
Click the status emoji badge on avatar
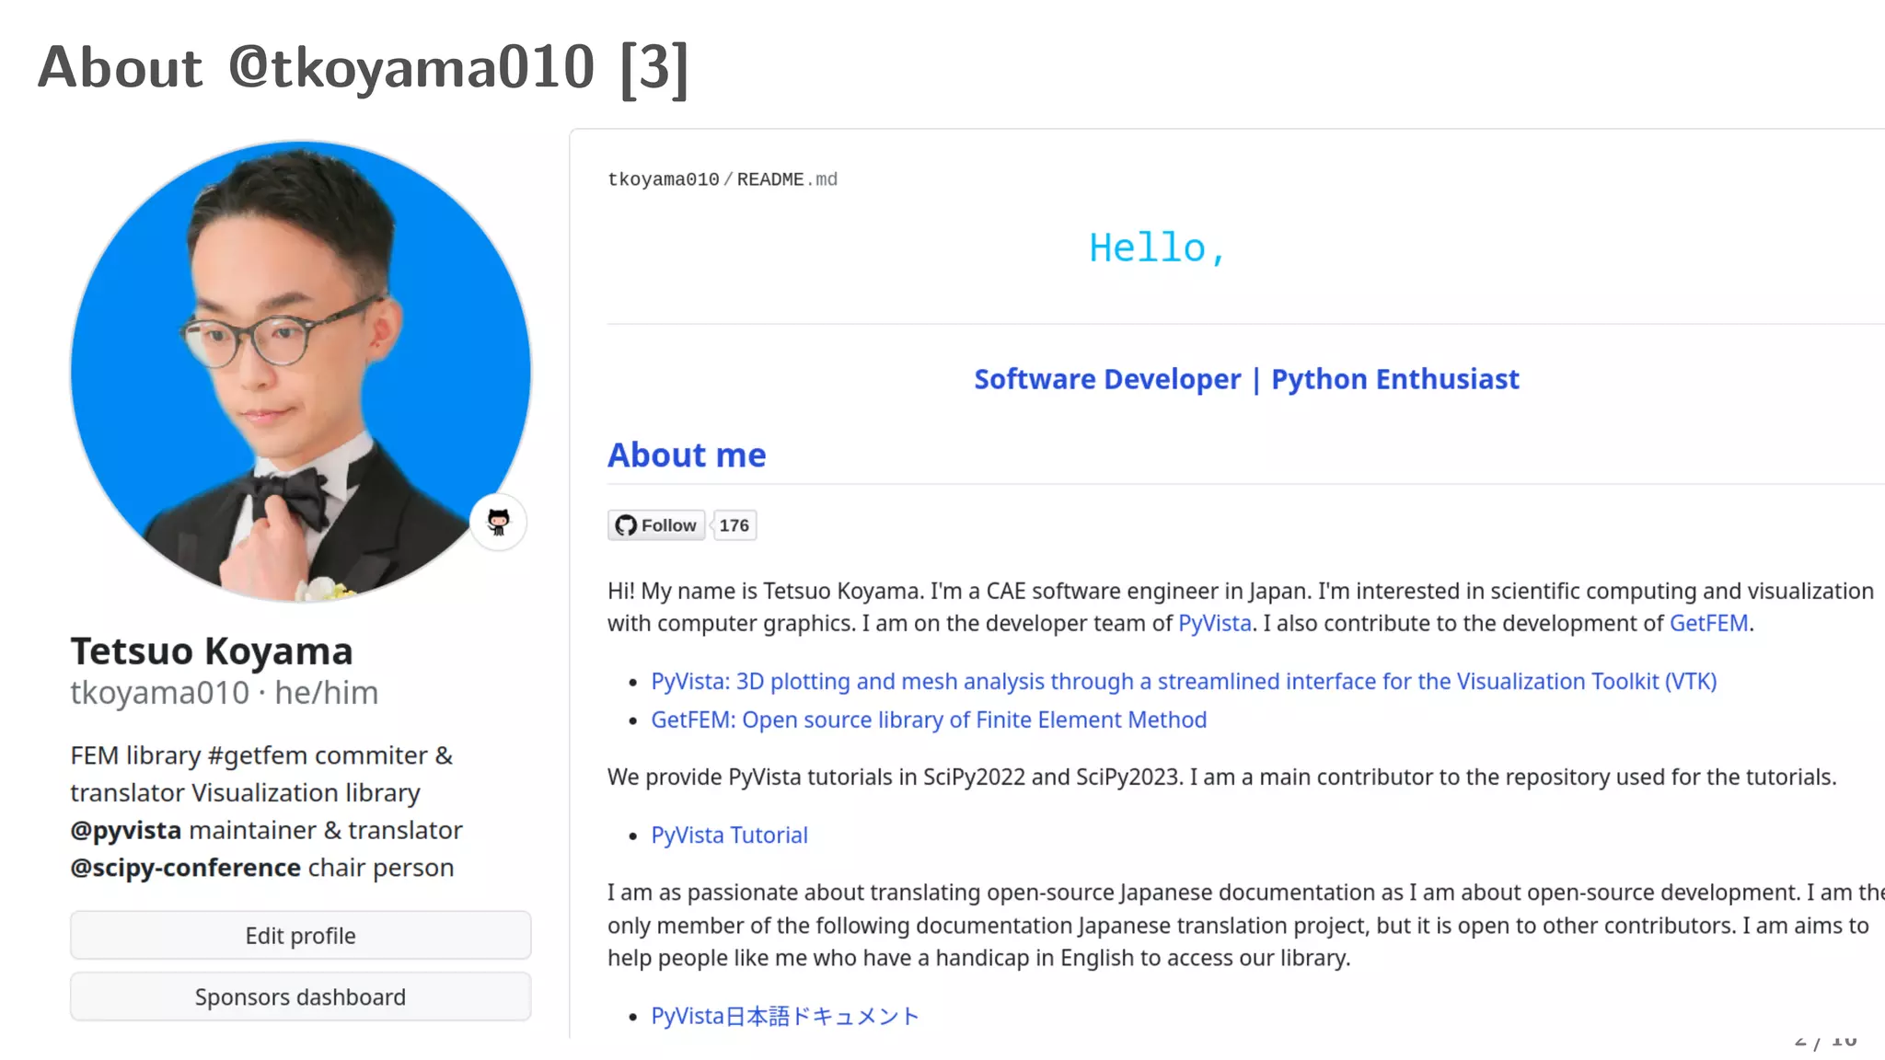coord(498,522)
